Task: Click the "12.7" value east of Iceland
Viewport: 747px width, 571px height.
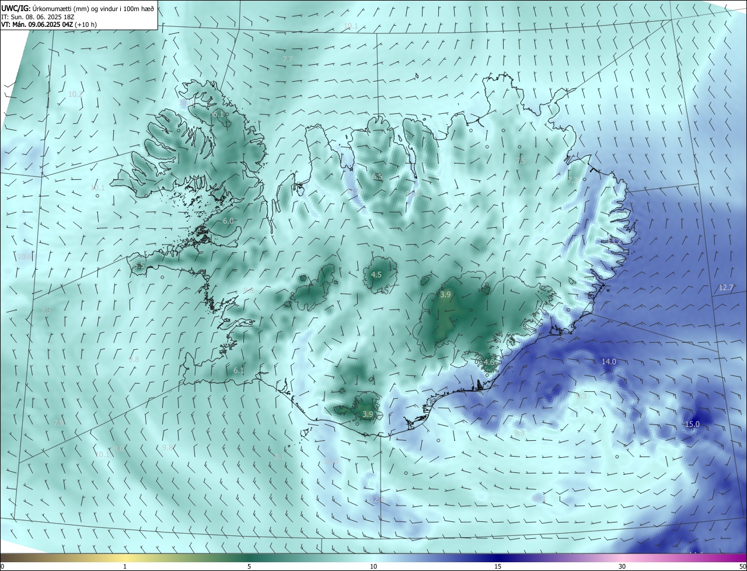Action: pyautogui.click(x=726, y=287)
